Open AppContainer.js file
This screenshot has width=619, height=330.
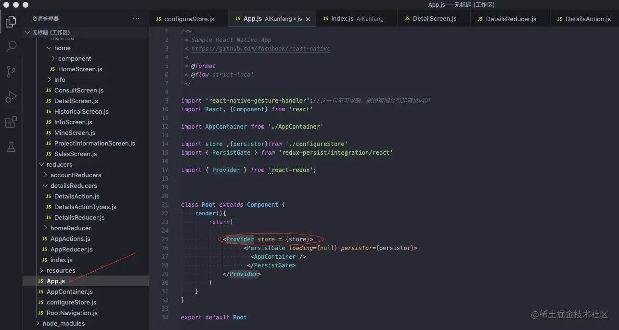click(x=86, y=291)
